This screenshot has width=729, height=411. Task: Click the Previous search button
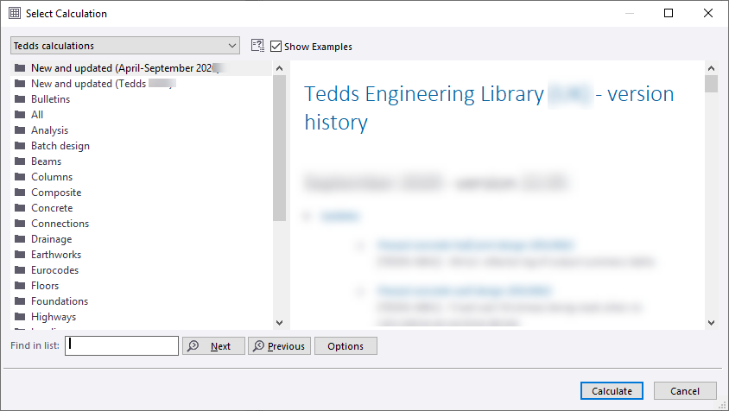point(279,346)
